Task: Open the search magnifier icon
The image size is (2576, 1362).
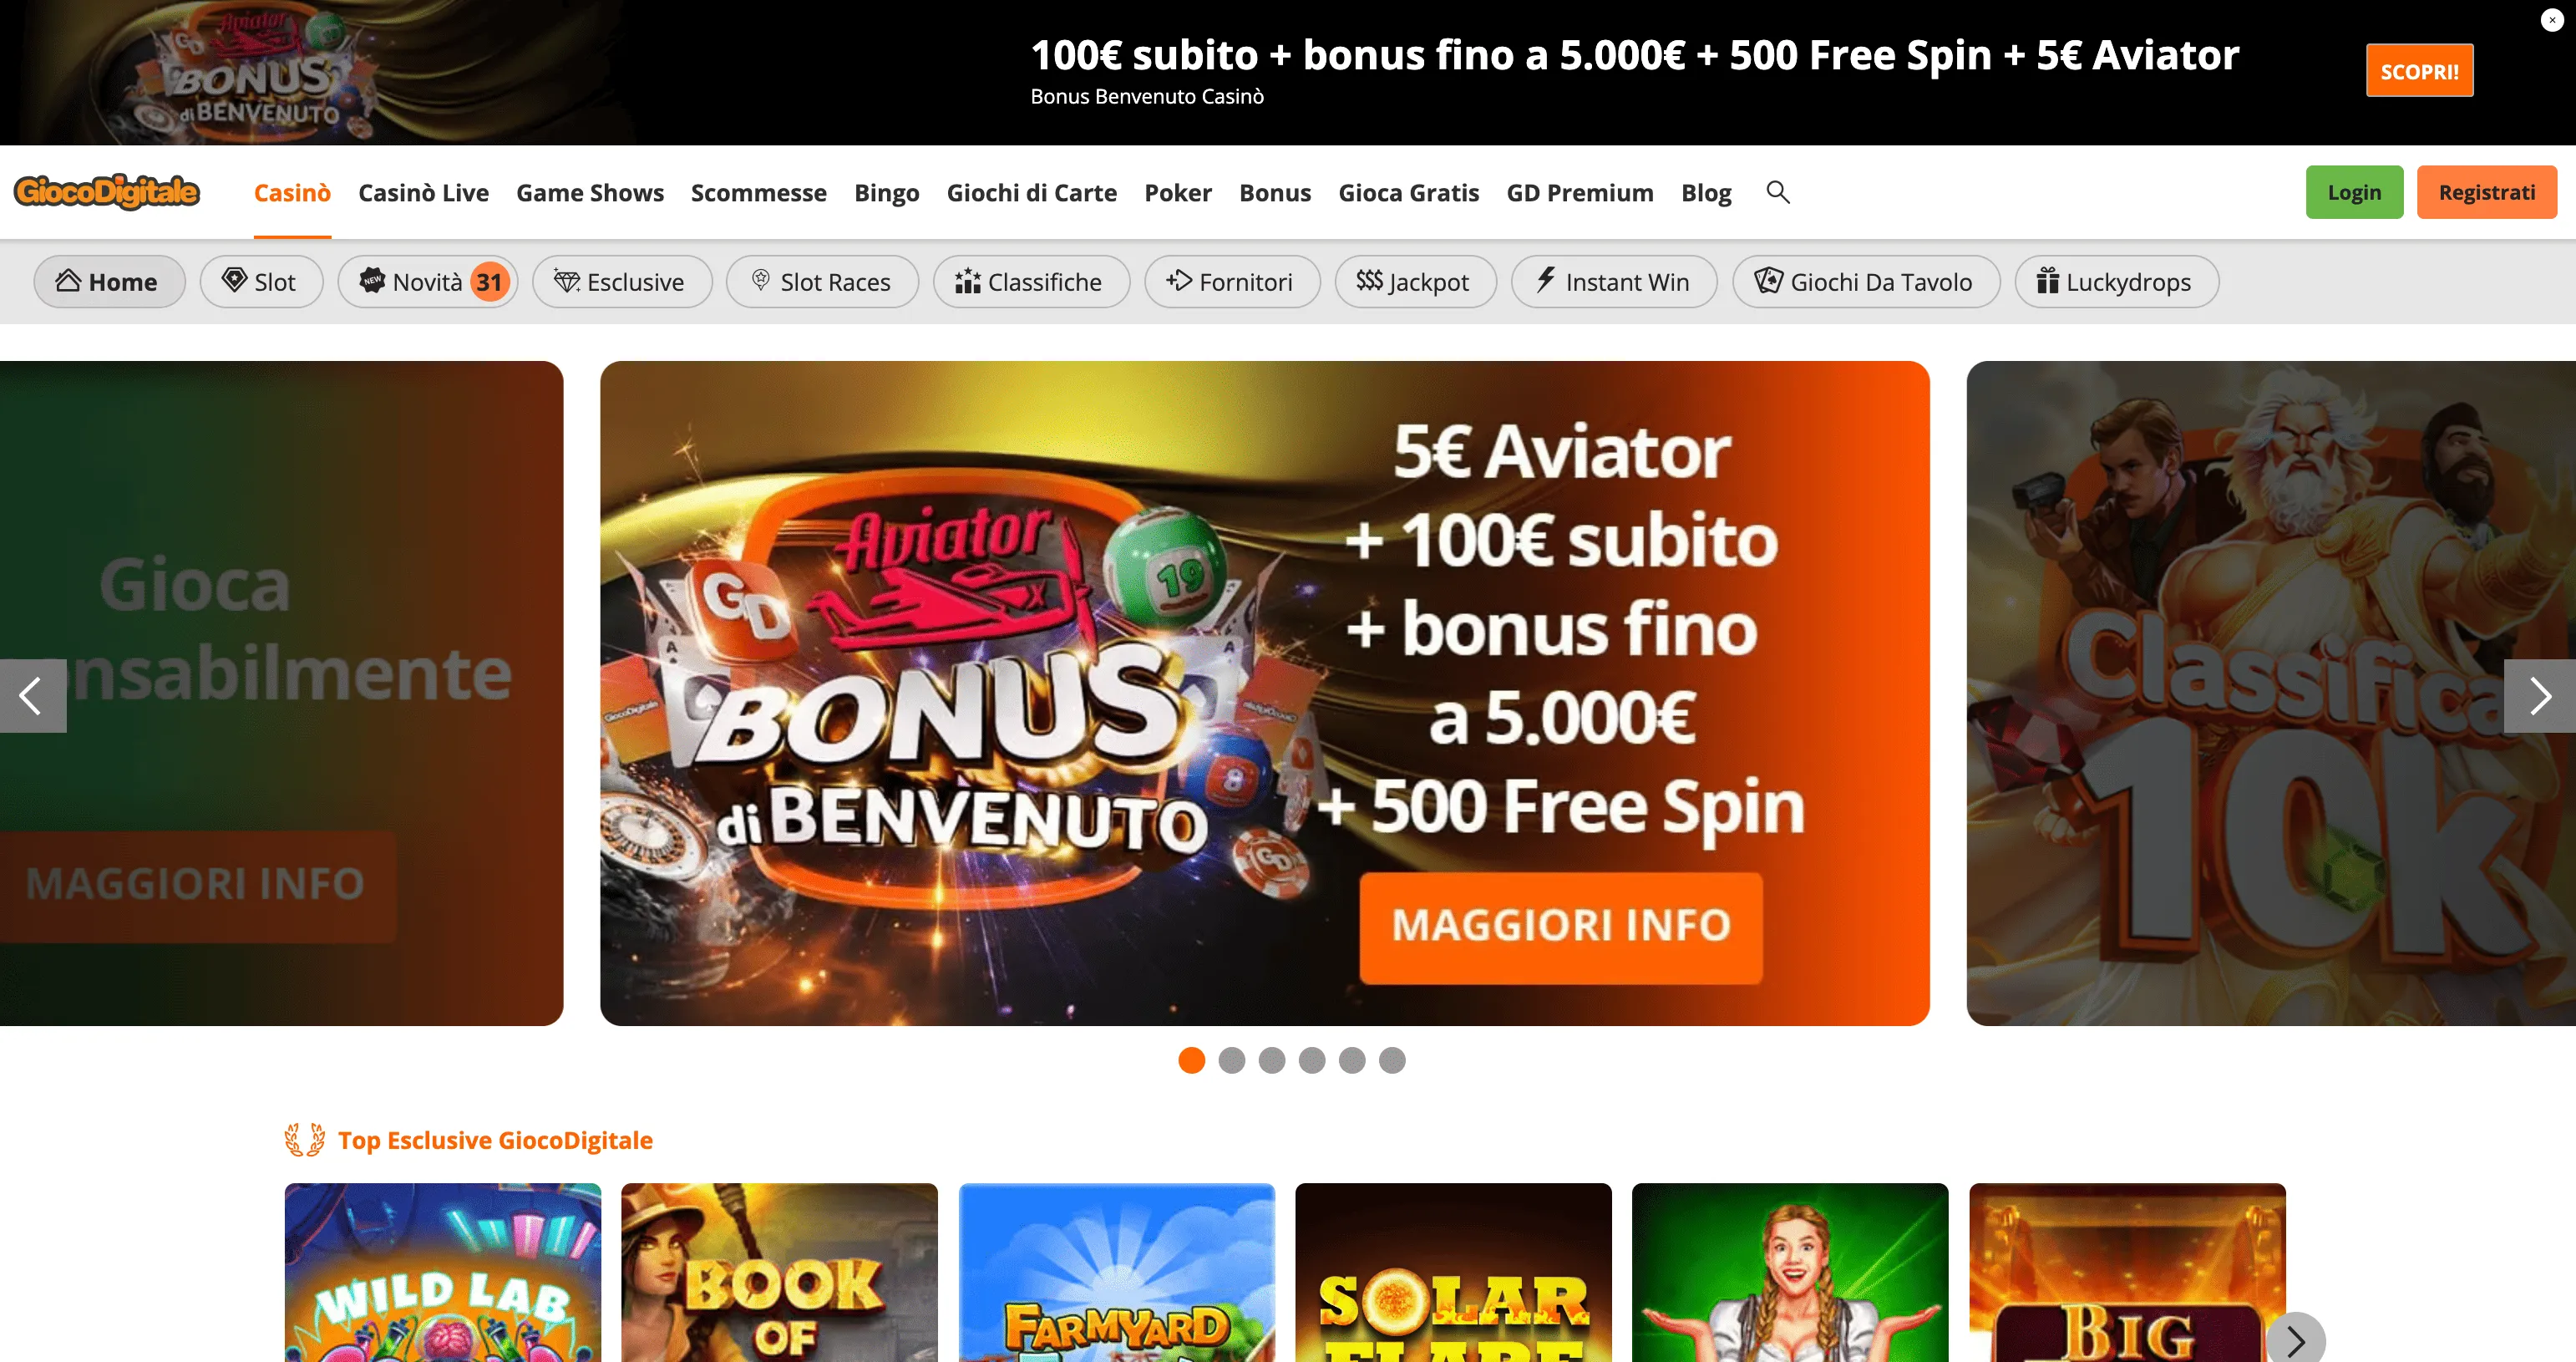Action: click(x=1777, y=192)
